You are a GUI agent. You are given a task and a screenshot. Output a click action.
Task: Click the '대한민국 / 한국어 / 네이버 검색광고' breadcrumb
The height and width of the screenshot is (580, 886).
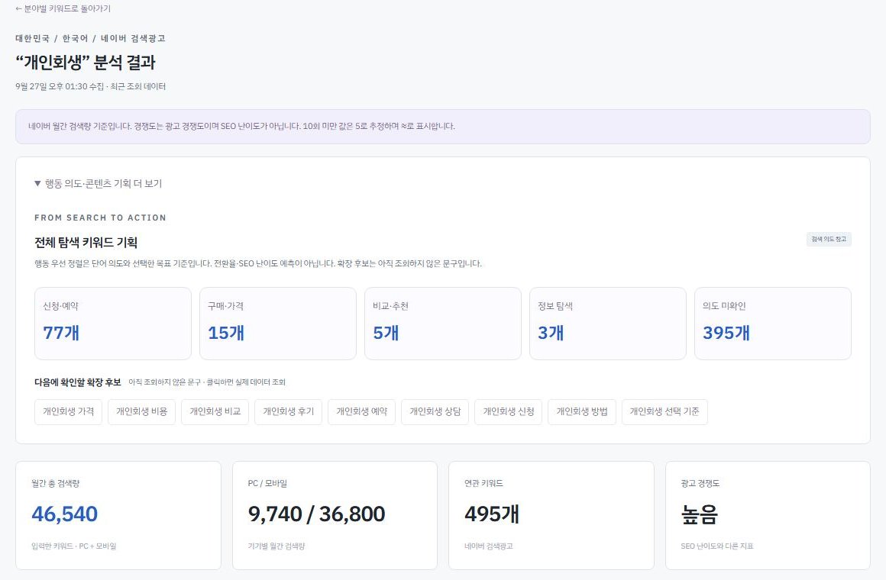(x=90, y=38)
